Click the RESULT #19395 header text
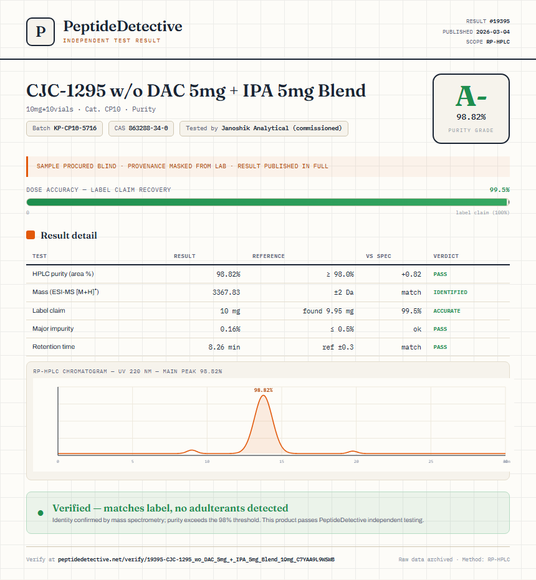Viewport: 536px width, 580px height. click(x=487, y=21)
